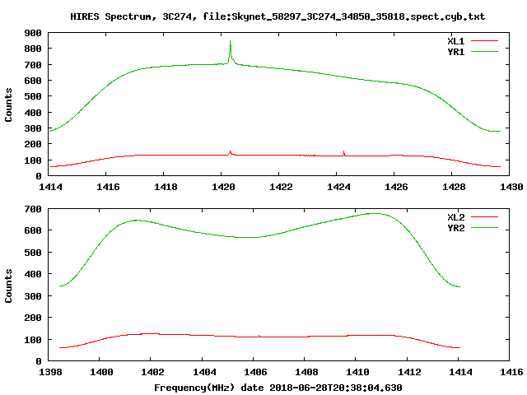Click the 1428 frequency tick label
527x395 pixels.
(454, 187)
